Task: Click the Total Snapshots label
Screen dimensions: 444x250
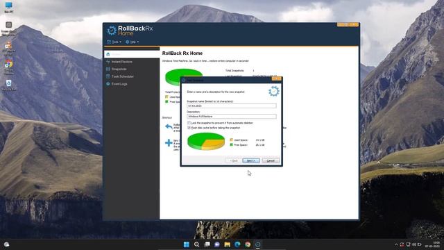Action: [234, 71]
